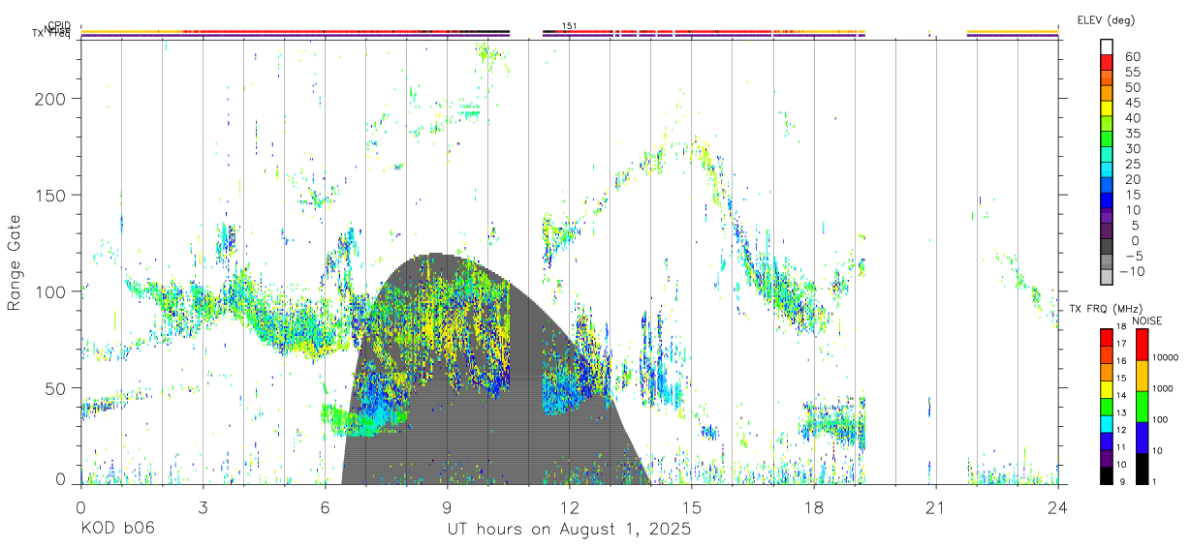Image resolution: width=1190 pixels, height=549 pixels.
Task: Click x-axis tick label '6'
Action: click(325, 506)
